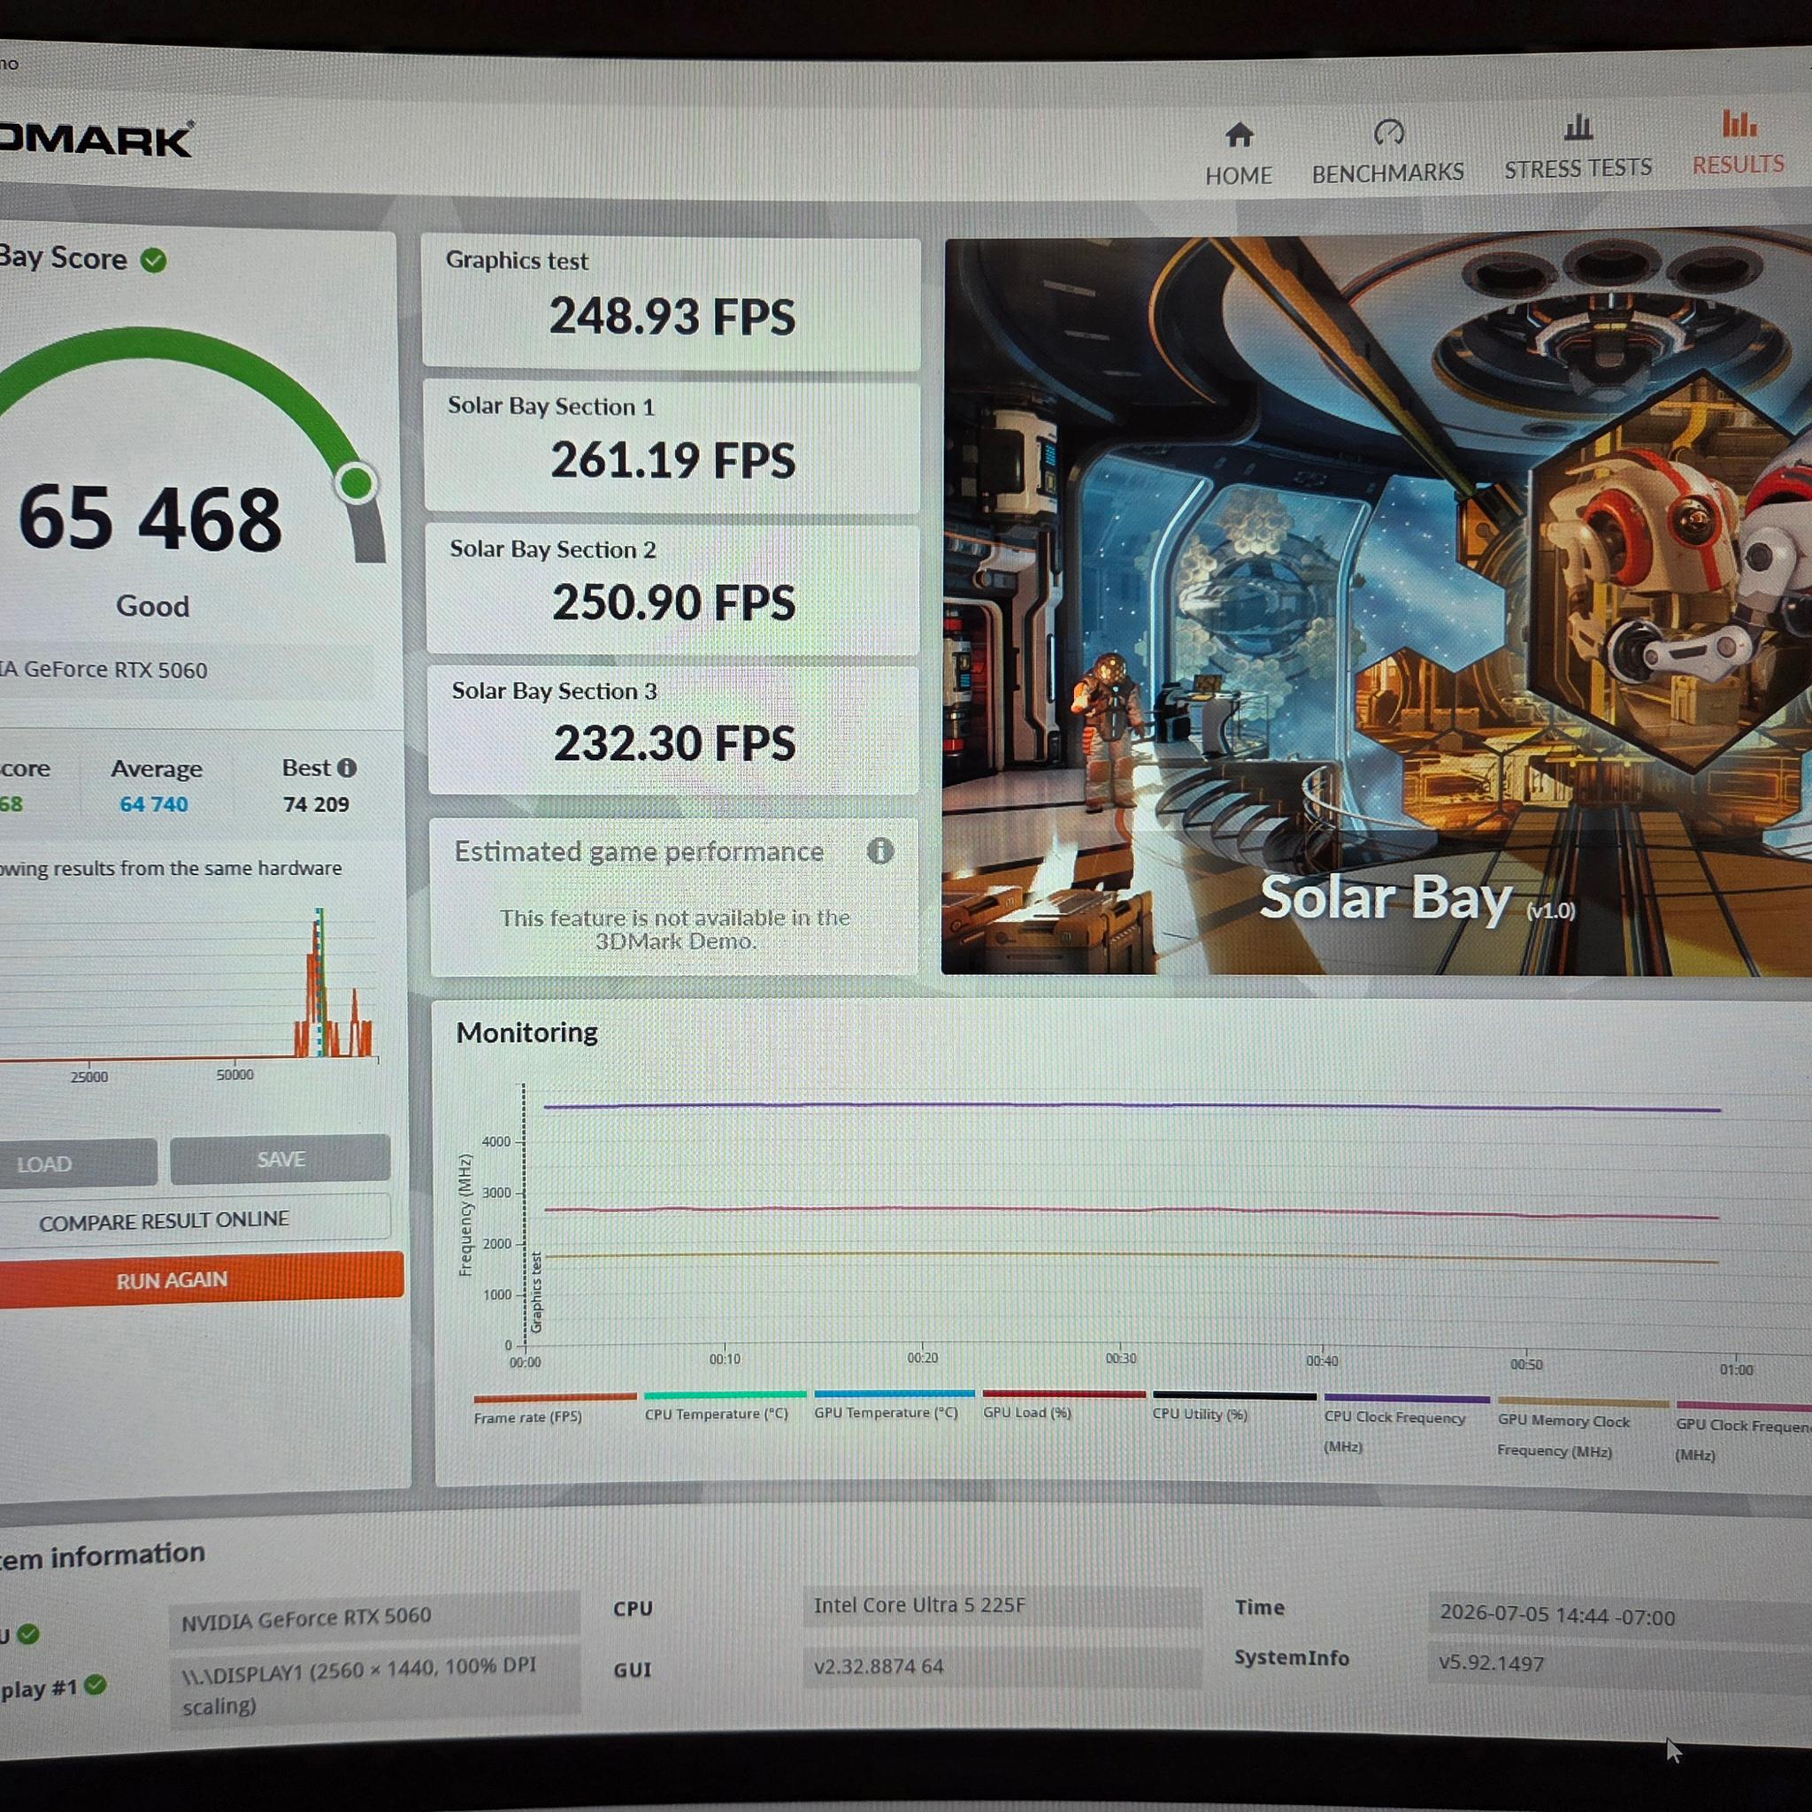Image resolution: width=1812 pixels, height=1812 pixels.
Task: Click NVIDIA GeForce RTX 5060 system info field
Action: click(374, 1619)
